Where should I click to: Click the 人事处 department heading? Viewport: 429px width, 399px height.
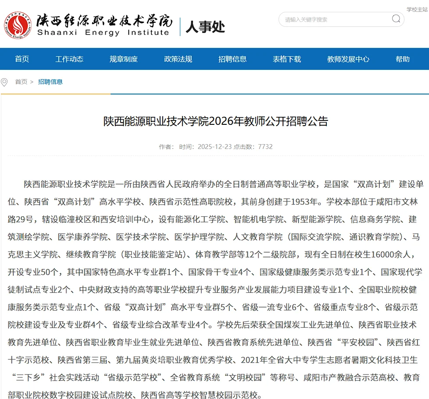pos(205,26)
